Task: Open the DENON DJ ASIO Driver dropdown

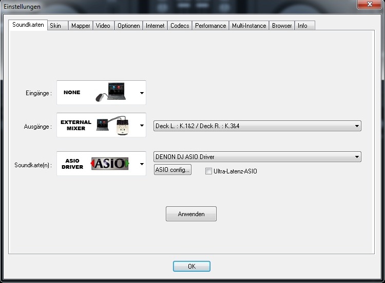Action: pyautogui.click(x=257, y=157)
